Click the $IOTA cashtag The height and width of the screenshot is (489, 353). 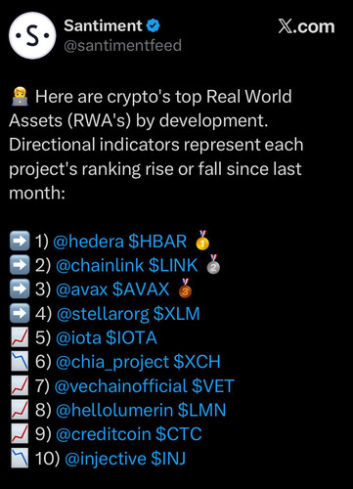[131, 337]
